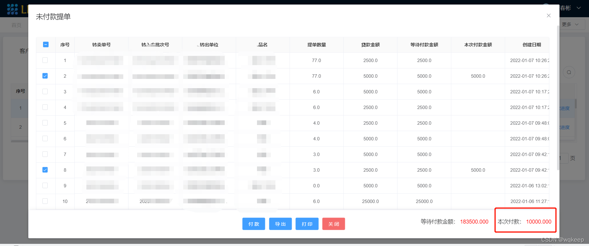Toggle the select-all checkbox in table header

click(45, 45)
